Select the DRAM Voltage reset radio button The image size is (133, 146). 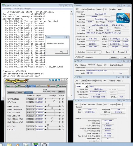click(63, 106)
